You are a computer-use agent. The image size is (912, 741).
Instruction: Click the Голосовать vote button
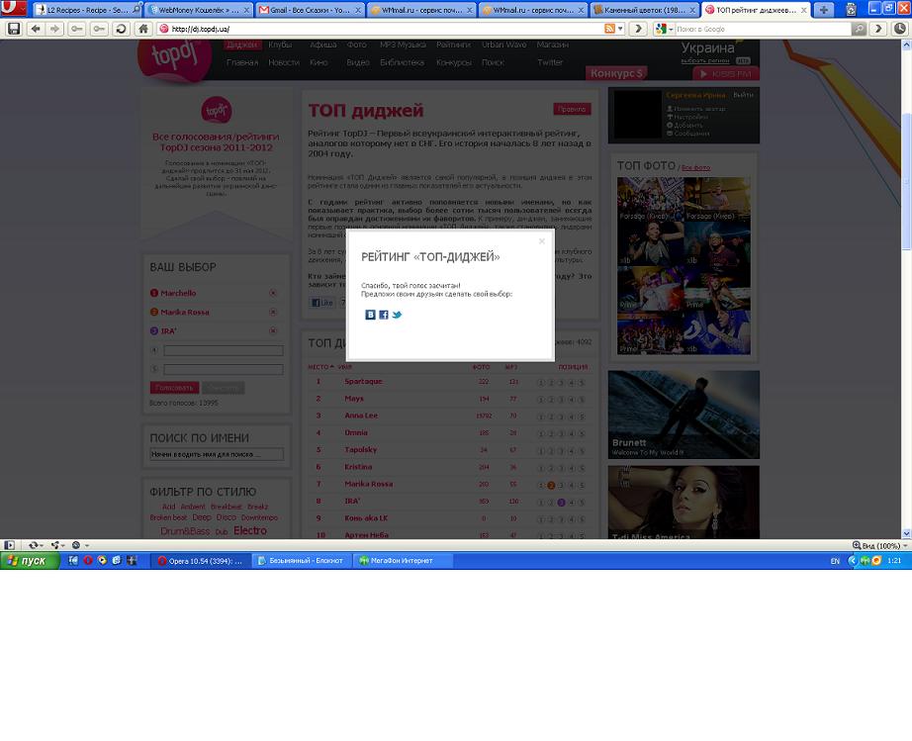click(x=174, y=388)
